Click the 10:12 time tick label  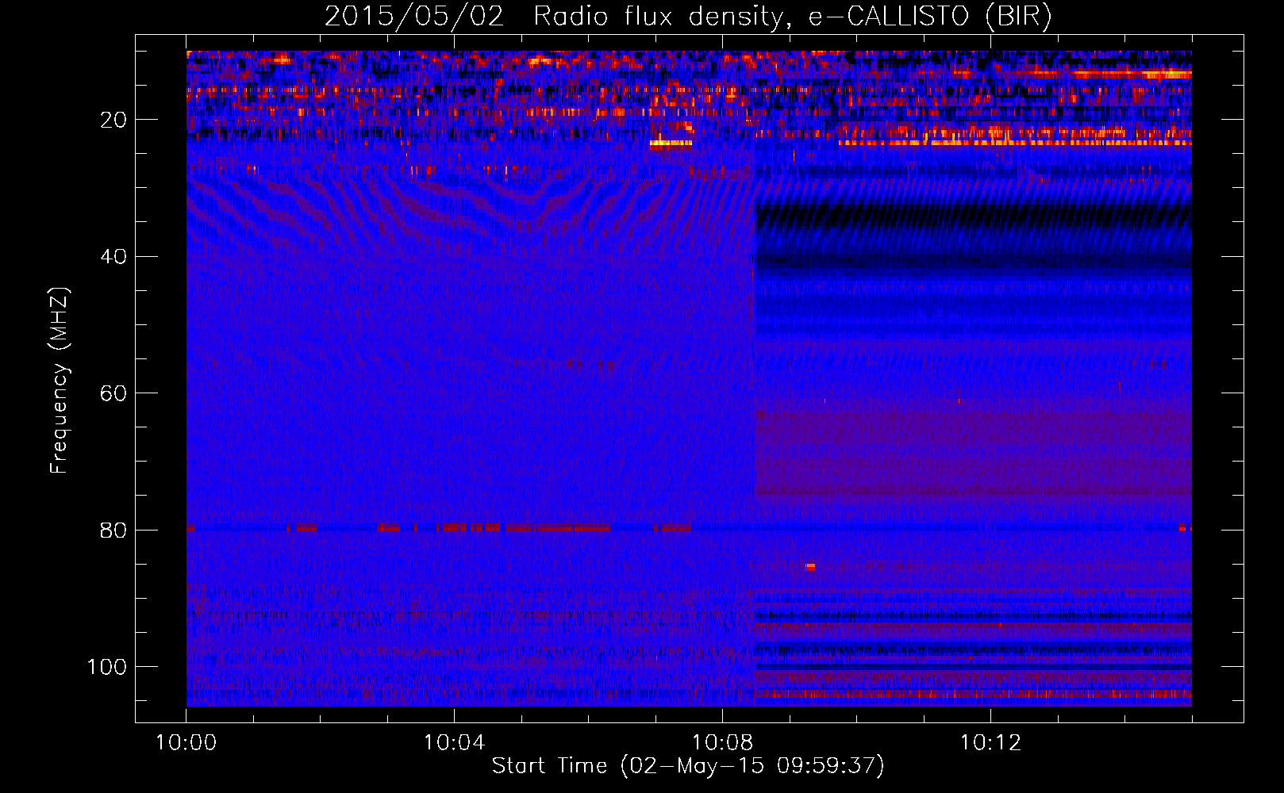click(x=990, y=743)
